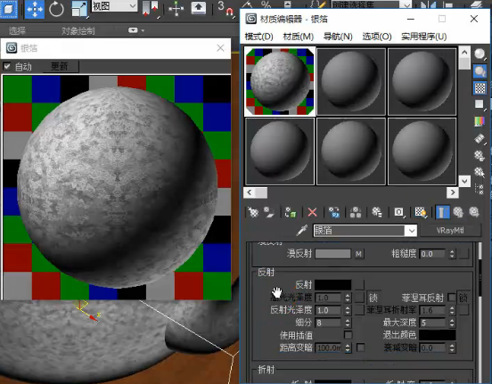Toggle Show End Result icon
Viewport: 492px width, 384px height.
(442, 212)
